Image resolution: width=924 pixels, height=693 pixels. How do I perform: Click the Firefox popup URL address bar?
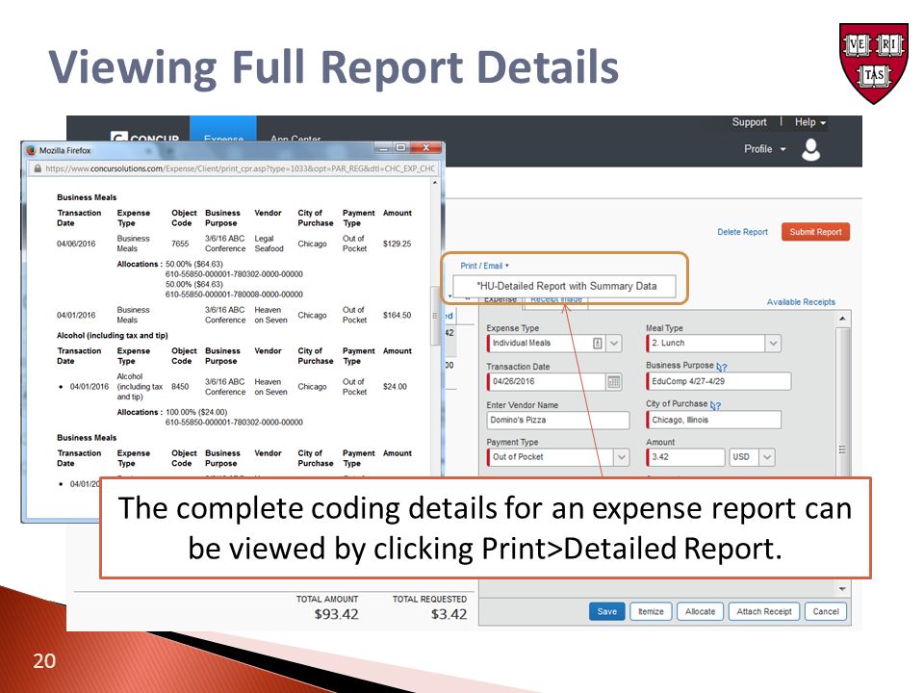235,168
